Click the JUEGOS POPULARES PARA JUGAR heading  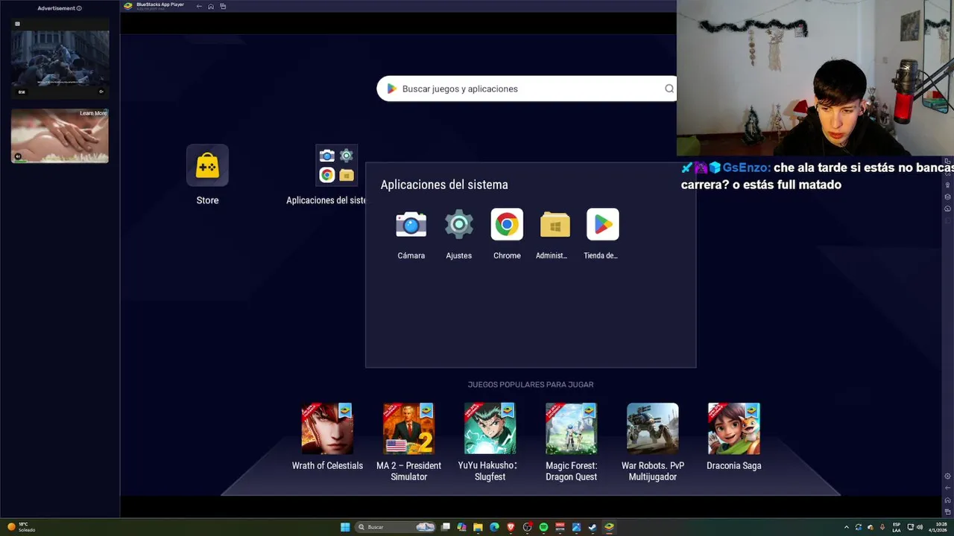(x=531, y=385)
